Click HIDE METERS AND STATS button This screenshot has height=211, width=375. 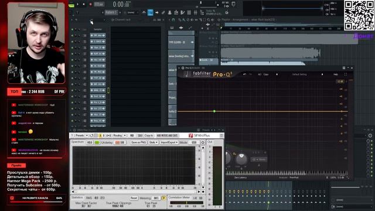point(167,135)
